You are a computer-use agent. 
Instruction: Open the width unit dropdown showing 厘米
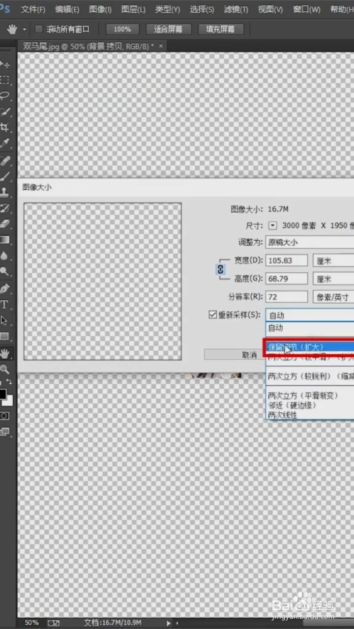pos(333,261)
